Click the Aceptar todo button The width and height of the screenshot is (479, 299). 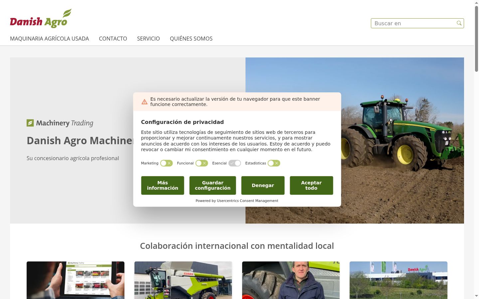[311, 185]
